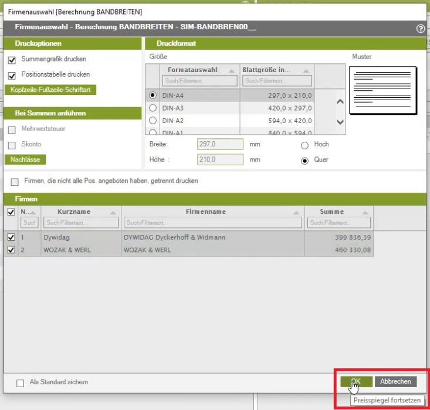The width and height of the screenshot is (430, 410).
Task: Click the Nachlässe button
Action: coord(25,159)
